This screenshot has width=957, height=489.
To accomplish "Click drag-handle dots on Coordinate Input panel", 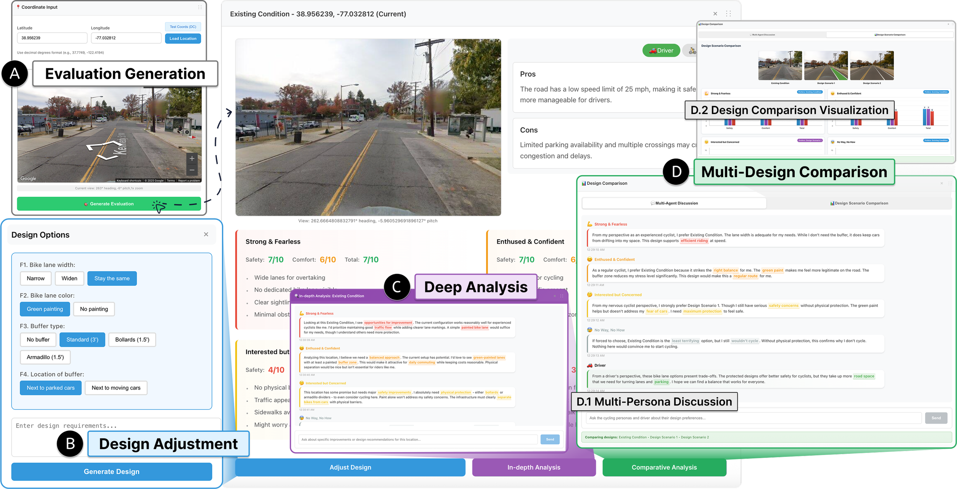I will tap(199, 7).
